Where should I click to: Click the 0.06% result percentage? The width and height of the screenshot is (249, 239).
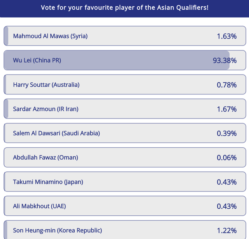point(227,158)
